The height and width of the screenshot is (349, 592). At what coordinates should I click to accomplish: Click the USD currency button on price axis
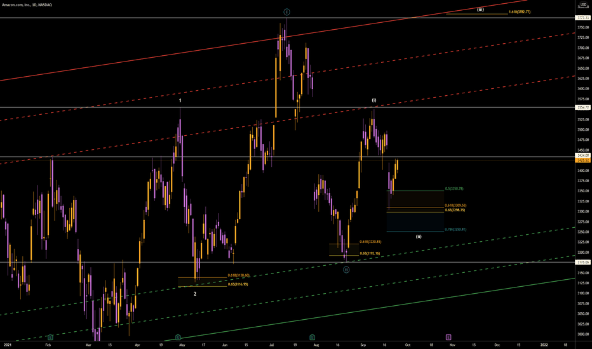click(x=583, y=4)
